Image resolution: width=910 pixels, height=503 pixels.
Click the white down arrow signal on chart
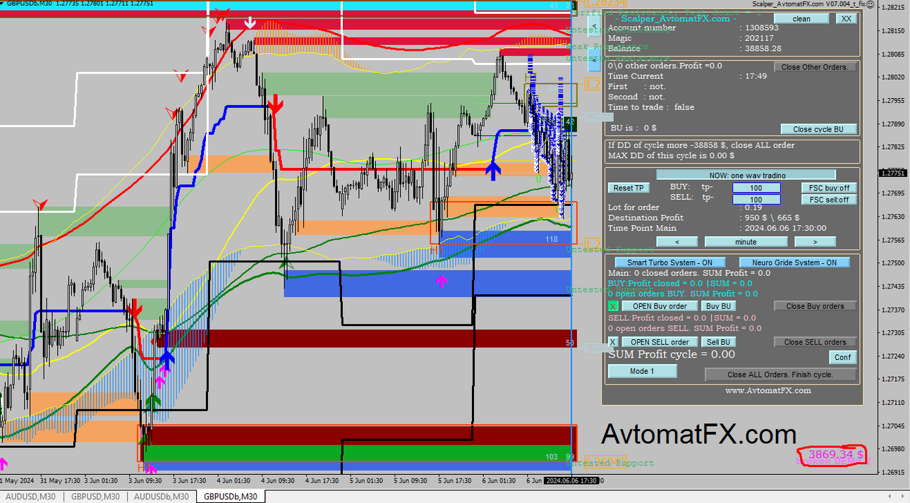[250, 23]
